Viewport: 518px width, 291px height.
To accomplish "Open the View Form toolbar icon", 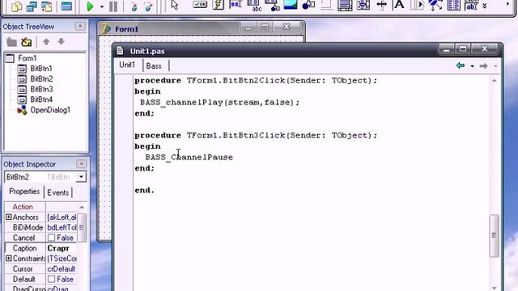I will (32, 6).
